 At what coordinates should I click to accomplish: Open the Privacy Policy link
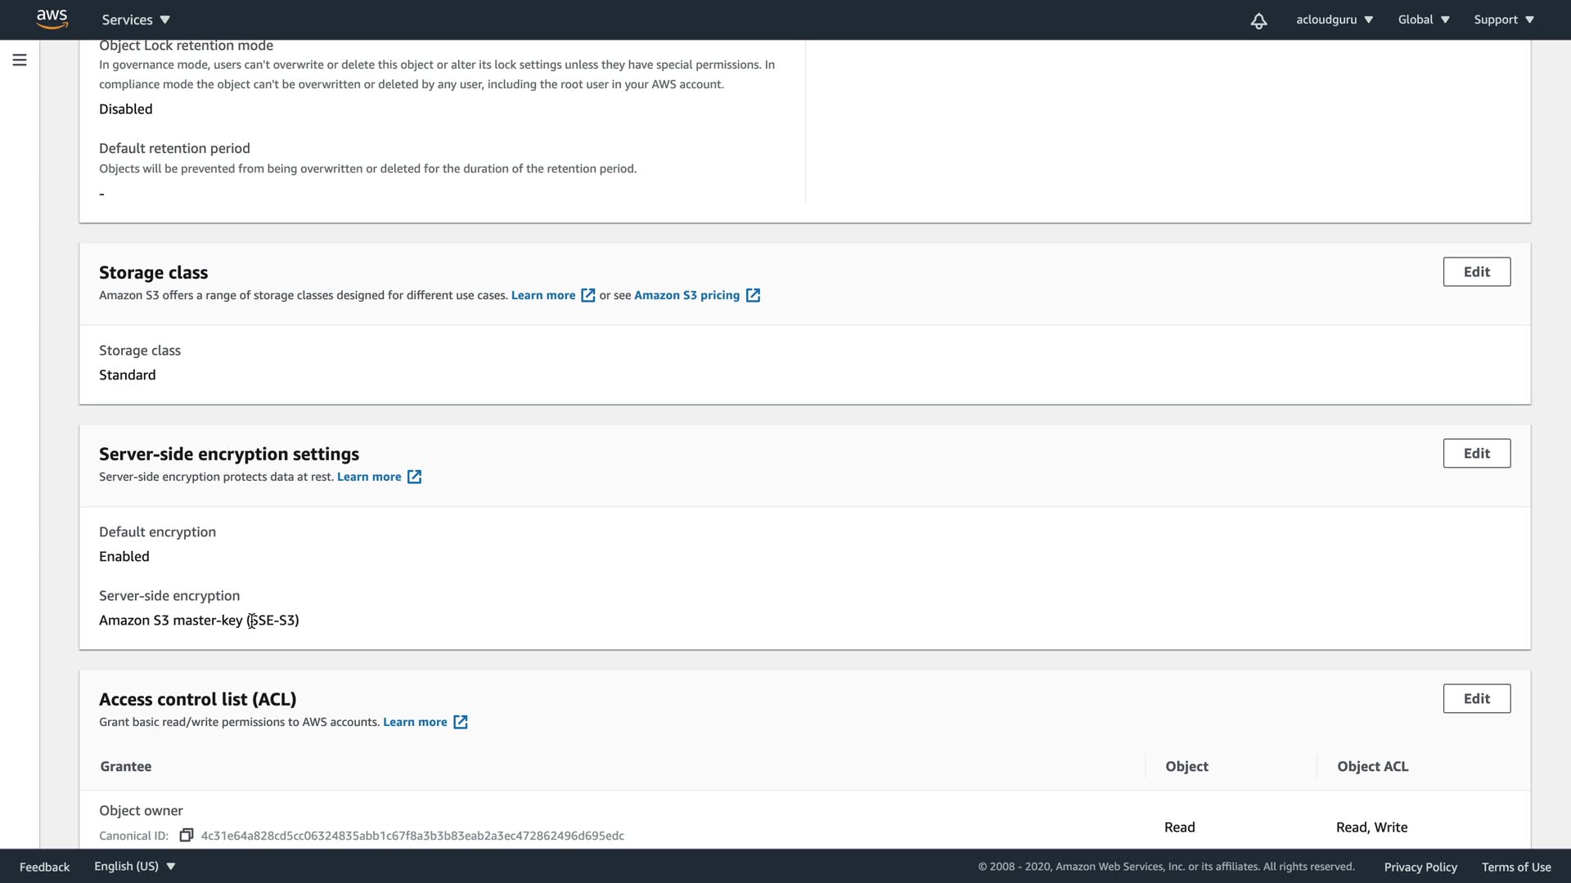point(1420,867)
